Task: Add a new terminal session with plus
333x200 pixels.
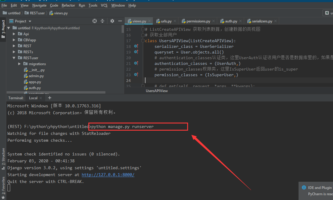Action: [x=50, y=98]
